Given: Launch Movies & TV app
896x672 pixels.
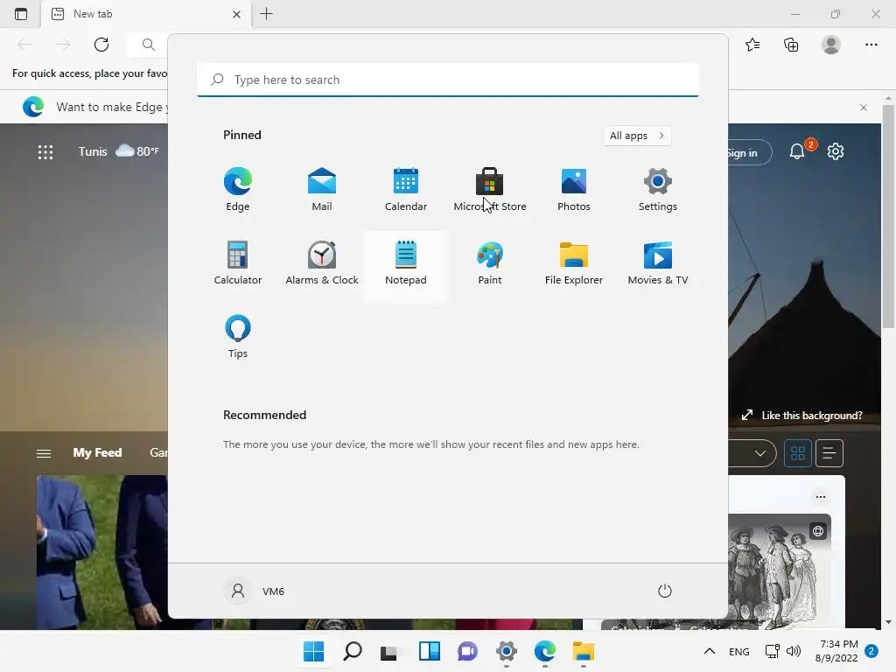Looking at the screenshot, I should [x=658, y=263].
